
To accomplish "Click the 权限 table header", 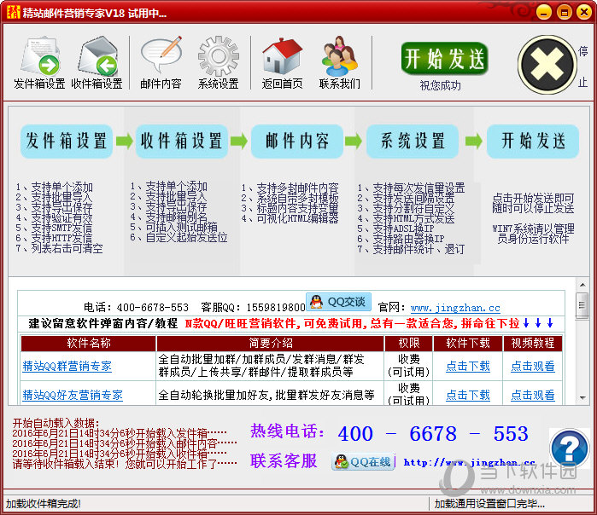I will click(409, 344).
